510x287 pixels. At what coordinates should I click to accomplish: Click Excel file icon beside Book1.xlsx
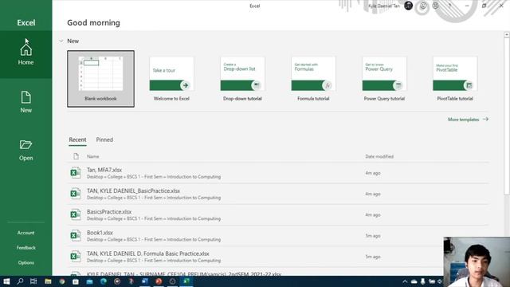point(76,235)
